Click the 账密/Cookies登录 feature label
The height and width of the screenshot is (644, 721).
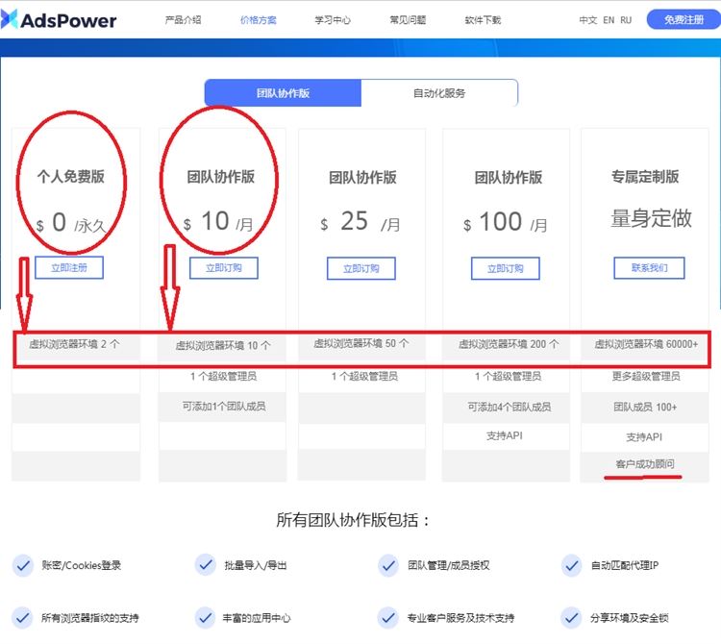point(82,565)
